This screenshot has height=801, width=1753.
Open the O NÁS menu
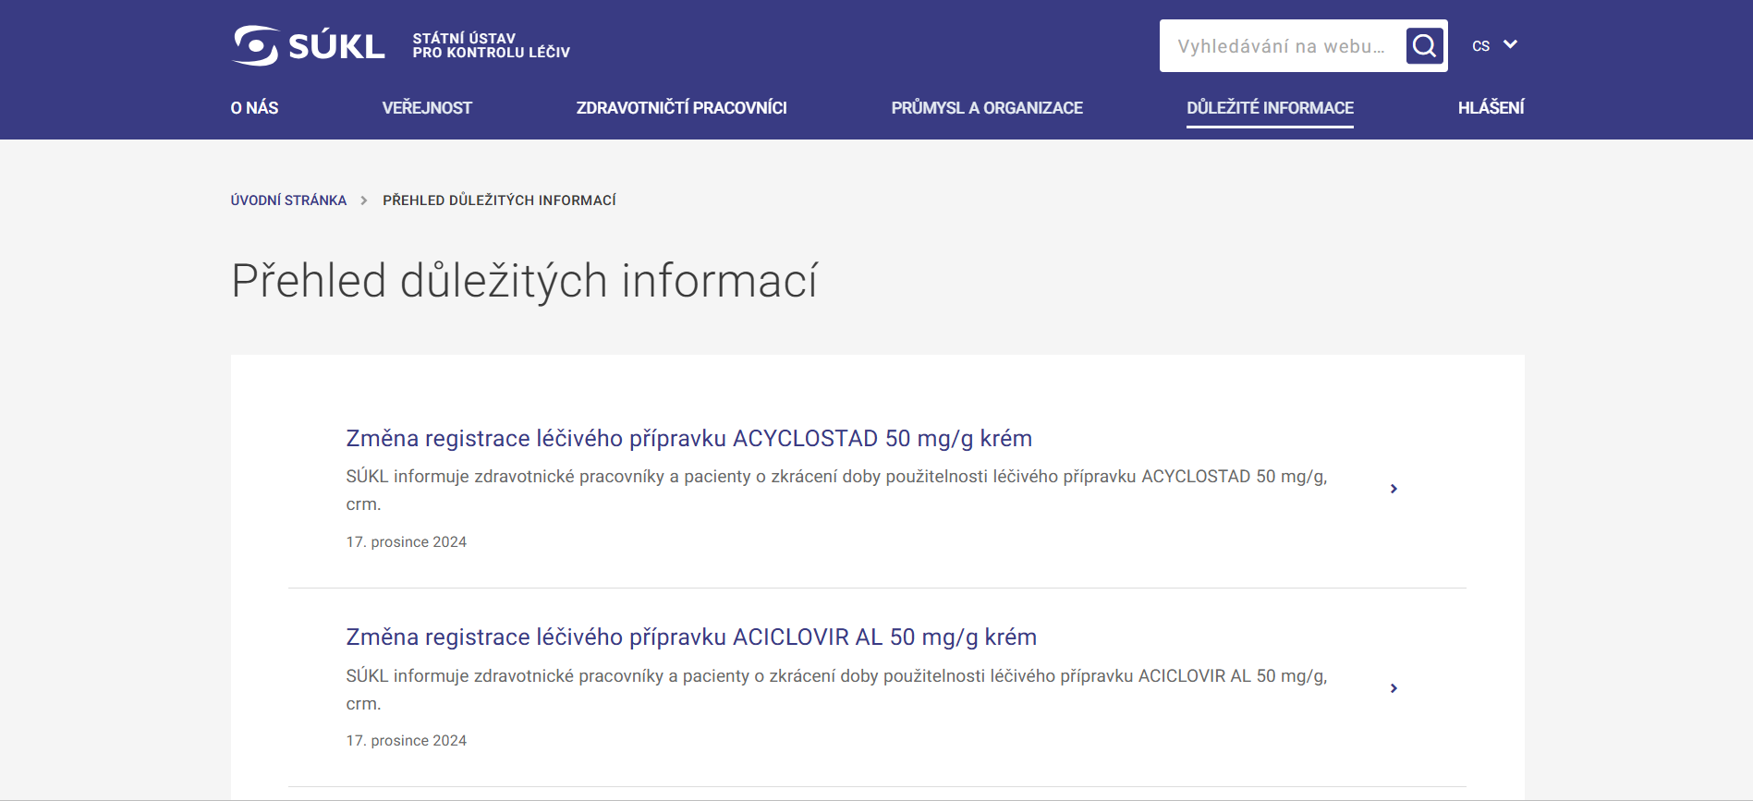[254, 108]
